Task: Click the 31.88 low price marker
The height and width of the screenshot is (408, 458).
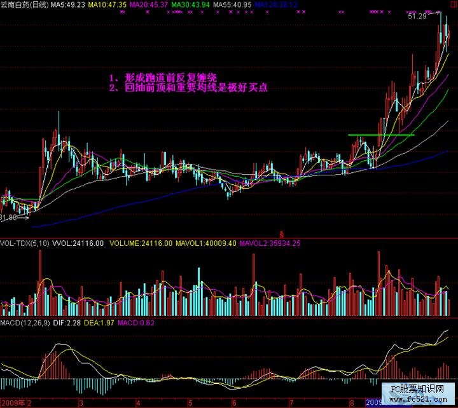Action: tap(9, 218)
